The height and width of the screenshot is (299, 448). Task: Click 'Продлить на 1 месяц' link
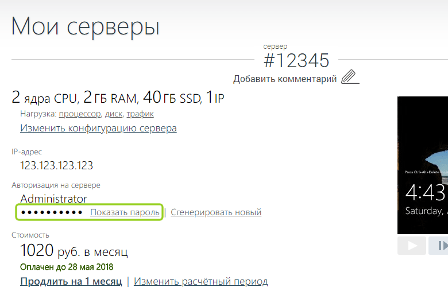(x=71, y=281)
